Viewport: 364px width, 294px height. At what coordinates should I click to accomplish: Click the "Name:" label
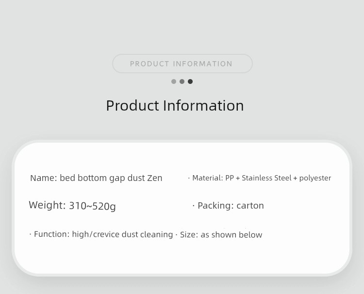[x=44, y=178]
